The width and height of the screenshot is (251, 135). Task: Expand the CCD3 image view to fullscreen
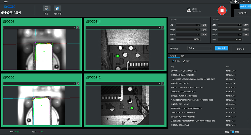(x=78, y=84)
